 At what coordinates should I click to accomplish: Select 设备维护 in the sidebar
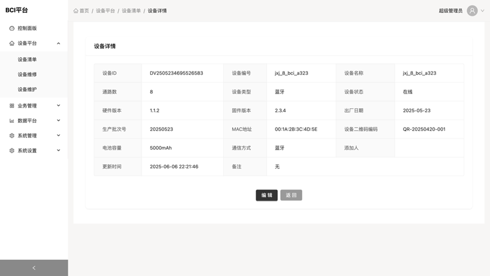pos(27,89)
